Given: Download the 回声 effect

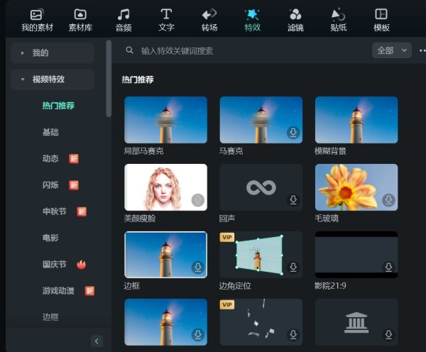Looking at the screenshot, I should coord(293,200).
